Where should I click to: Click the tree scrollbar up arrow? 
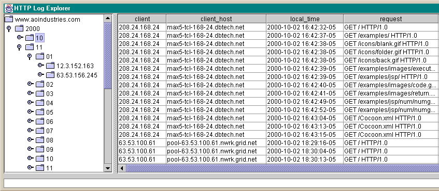click(x=108, y=19)
